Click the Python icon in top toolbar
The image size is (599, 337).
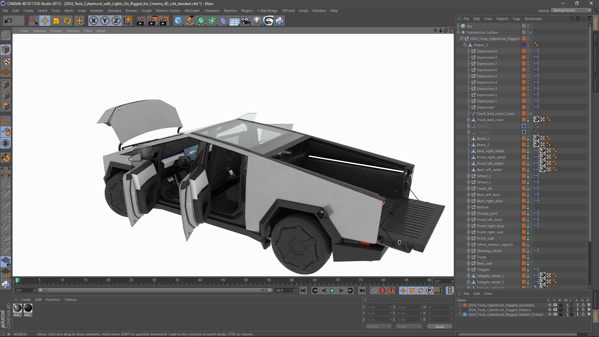click(x=280, y=21)
